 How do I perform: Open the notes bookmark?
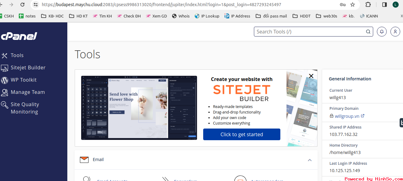pyautogui.click(x=27, y=16)
